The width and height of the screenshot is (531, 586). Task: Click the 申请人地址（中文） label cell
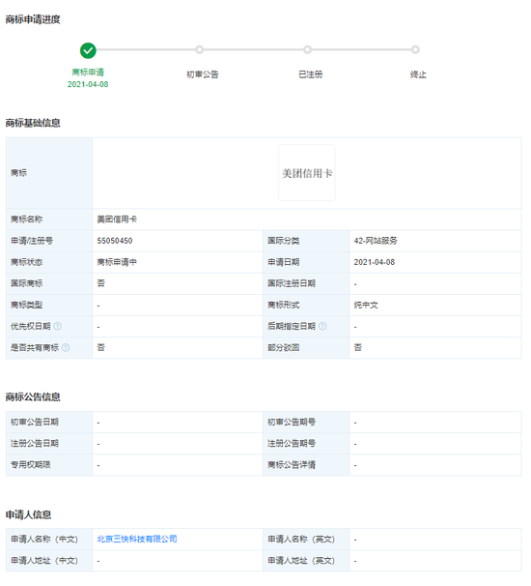tap(49, 561)
